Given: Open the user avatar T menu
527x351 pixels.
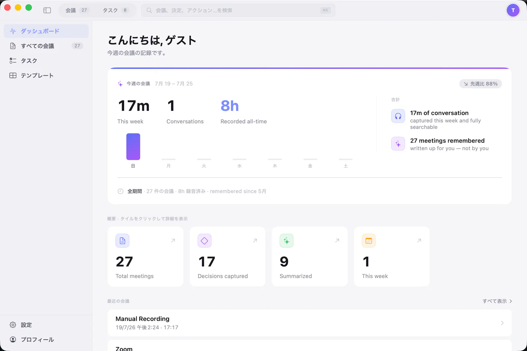Looking at the screenshot, I should (x=513, y=10).
